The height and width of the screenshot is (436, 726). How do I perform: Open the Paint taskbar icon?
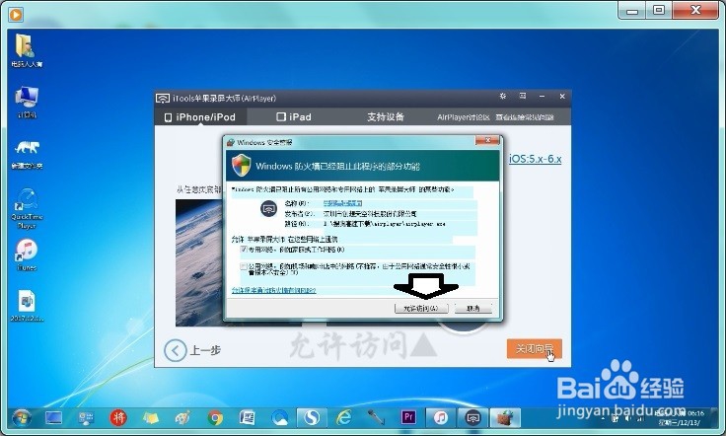[182, 418]
